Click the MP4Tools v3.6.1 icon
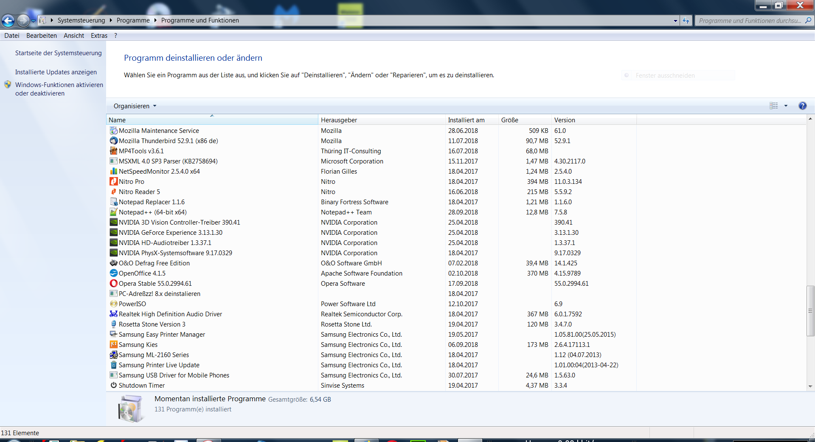 coord(113,151)
